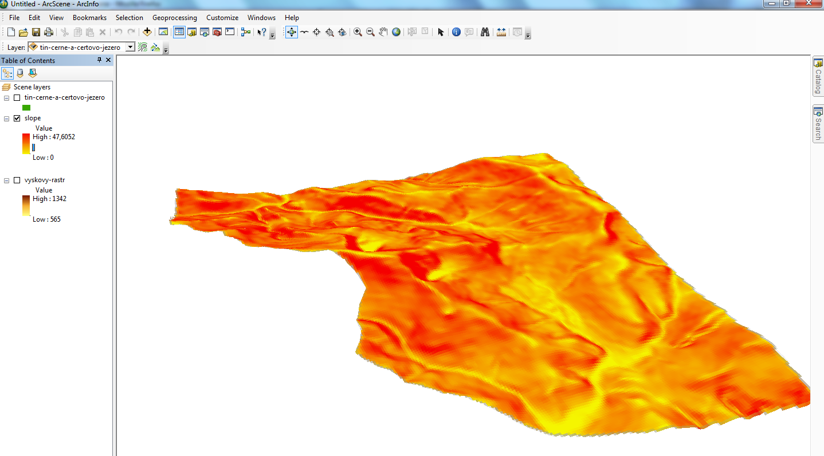Select the Scene layers root item
This screenshot has height=456, width=824.
click(32, 87)
